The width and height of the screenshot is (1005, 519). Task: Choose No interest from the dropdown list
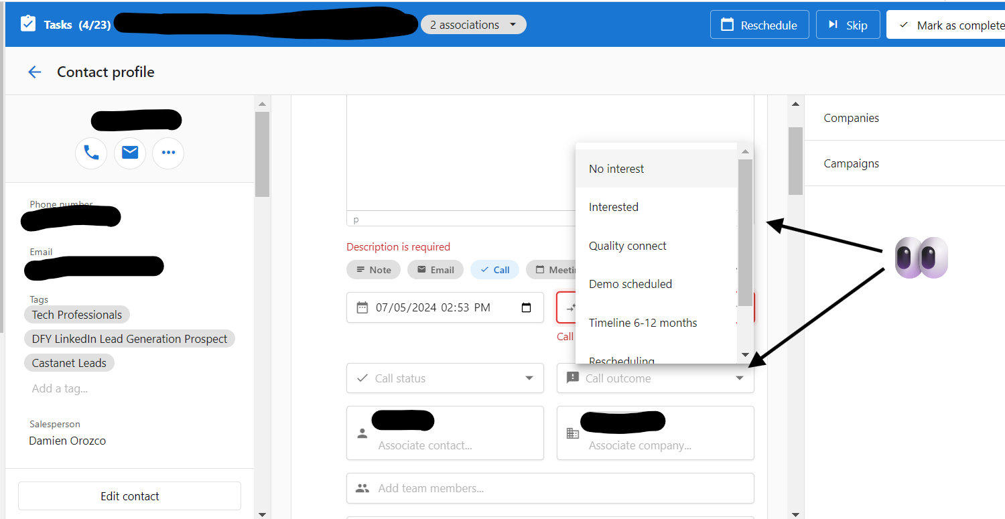(616, 169)
